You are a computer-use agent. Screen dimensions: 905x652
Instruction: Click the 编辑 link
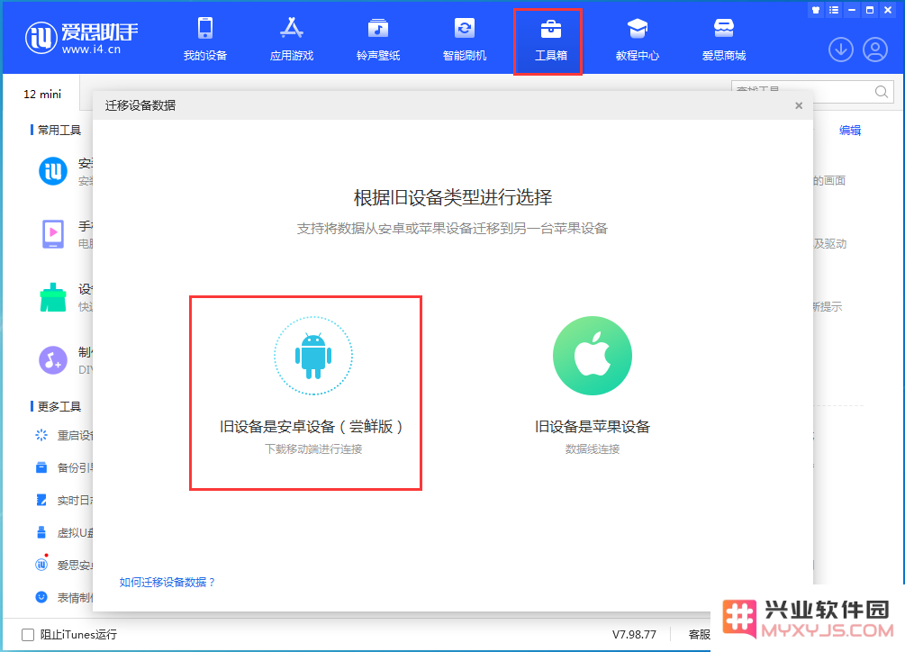(849, 131)
